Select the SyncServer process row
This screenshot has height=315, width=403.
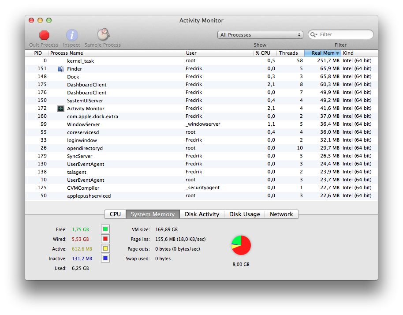[201, 156]
